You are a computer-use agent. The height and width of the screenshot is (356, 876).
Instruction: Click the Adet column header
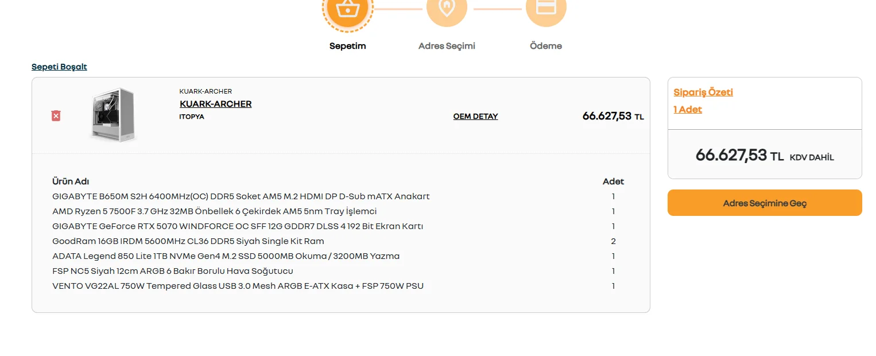tap(613, 181)
